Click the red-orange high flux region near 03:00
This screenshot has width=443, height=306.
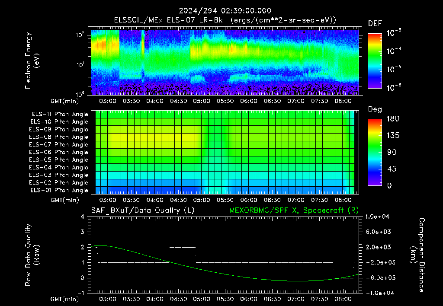[x=101, y=45]
